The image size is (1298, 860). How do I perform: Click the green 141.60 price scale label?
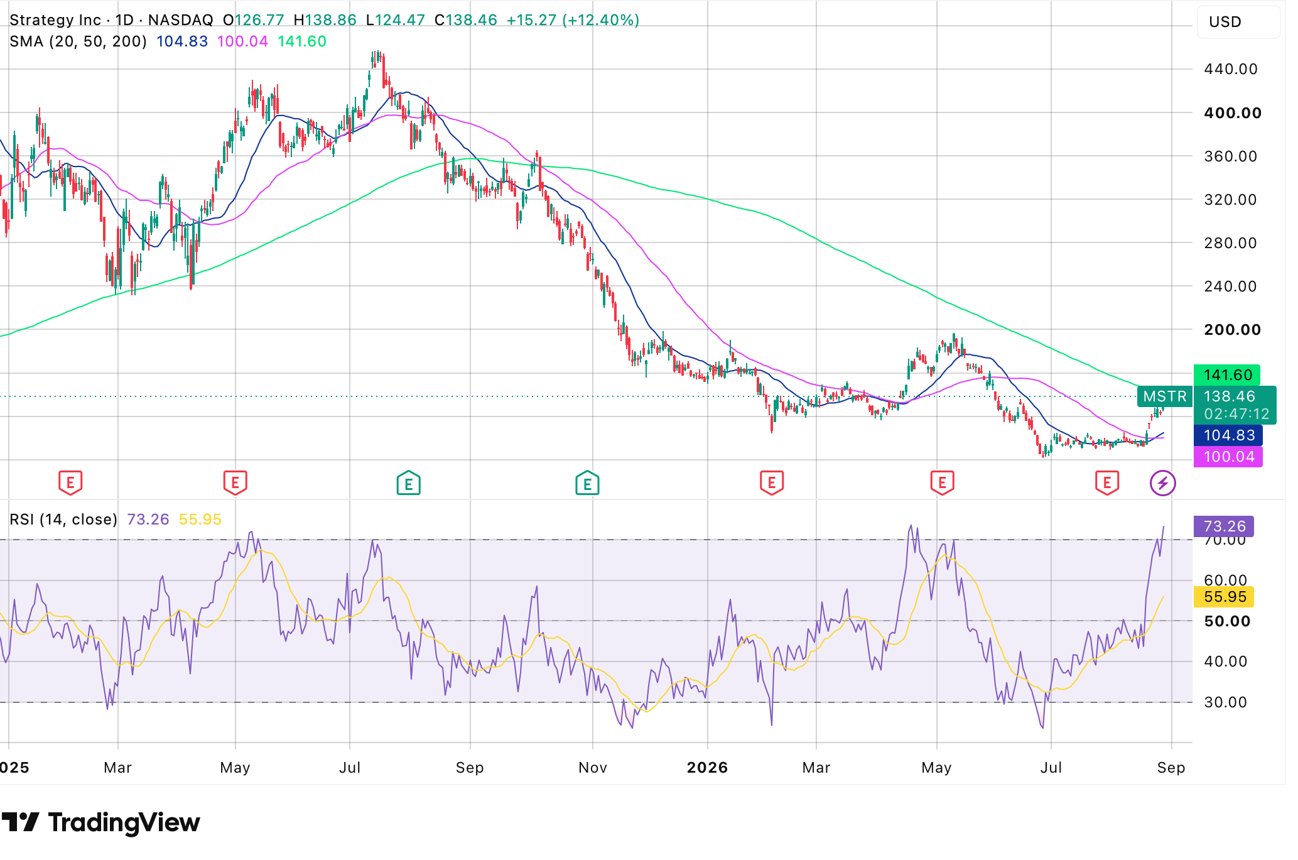1227,375
